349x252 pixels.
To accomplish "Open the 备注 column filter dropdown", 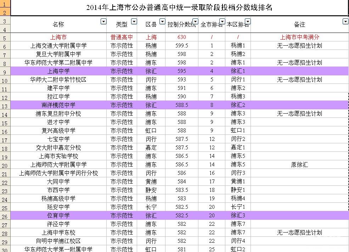I will (x=345, y=22).
